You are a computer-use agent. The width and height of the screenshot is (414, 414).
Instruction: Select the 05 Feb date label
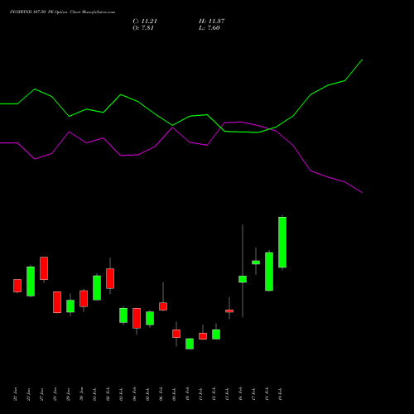[147, 394]
